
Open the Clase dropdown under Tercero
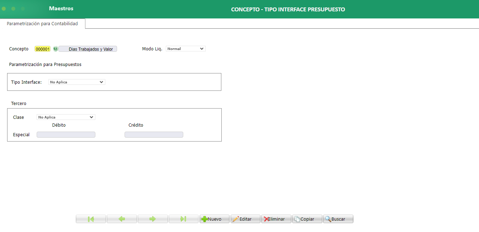pyautogui.click(x=66, y=117)
